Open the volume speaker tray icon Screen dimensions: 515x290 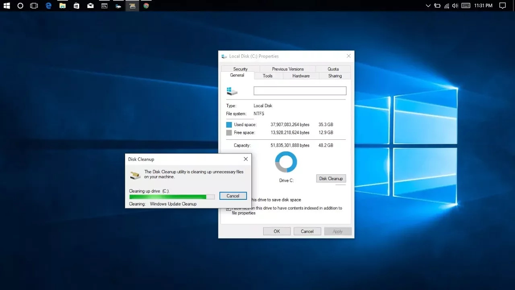pyautogui.click(x=455, y=6)
